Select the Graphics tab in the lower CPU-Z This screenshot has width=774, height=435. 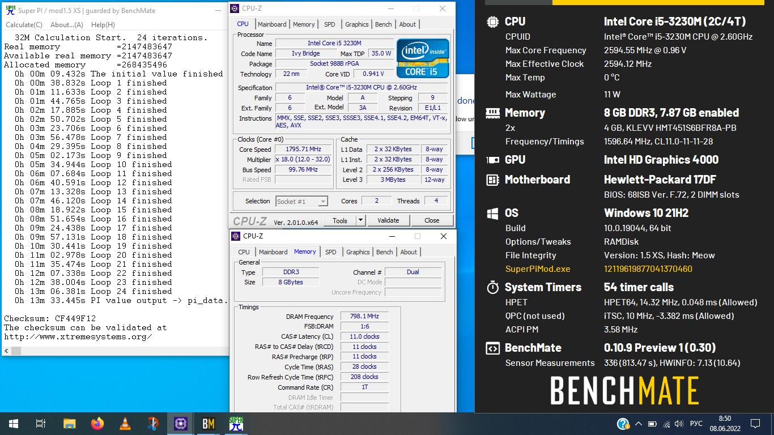click(x=358, y=252)
